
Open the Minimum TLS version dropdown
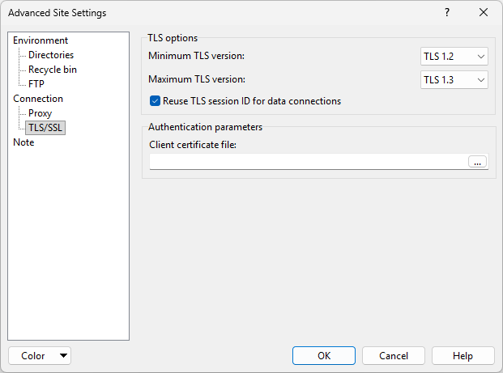point(454,56)
